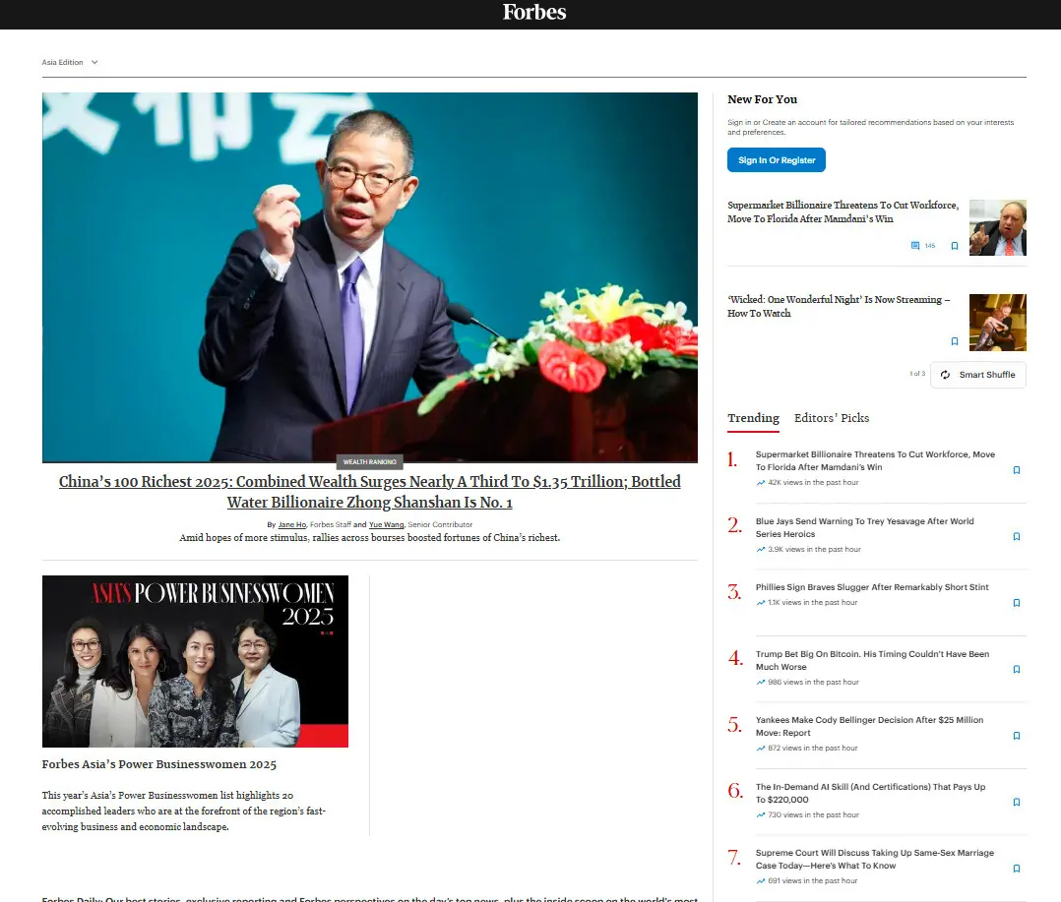
Task: Click bookmark icon beside In-Demand AI Skill story
Action: [x=1016, y=802]
